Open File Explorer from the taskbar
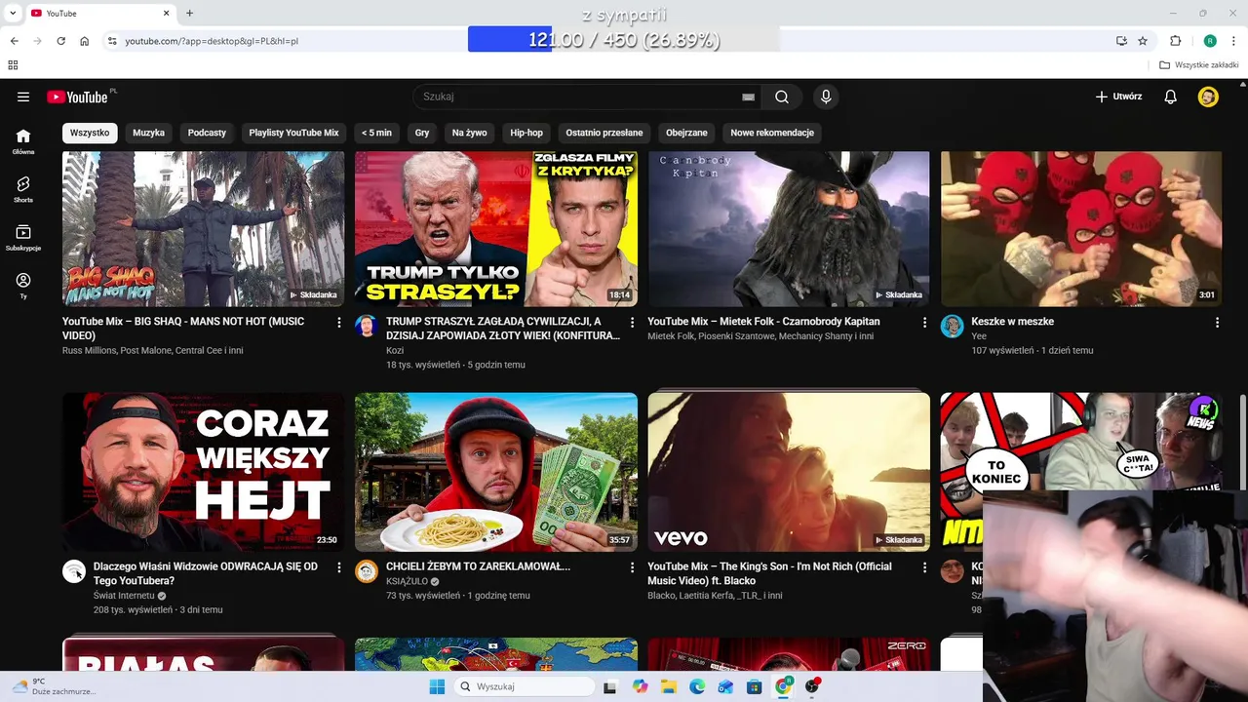 coord(669,686)
